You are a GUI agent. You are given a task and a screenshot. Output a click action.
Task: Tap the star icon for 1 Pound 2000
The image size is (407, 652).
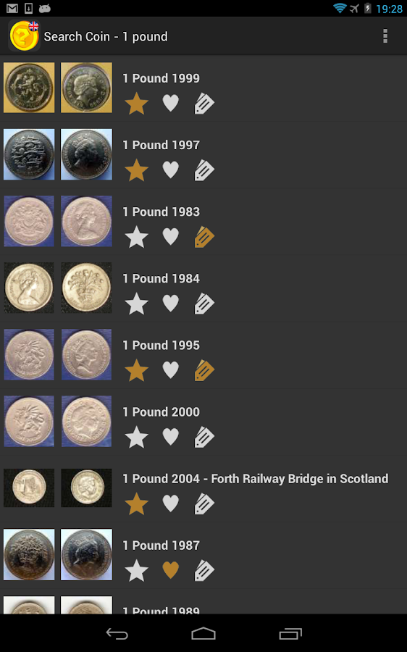click(x=136, y=437)
